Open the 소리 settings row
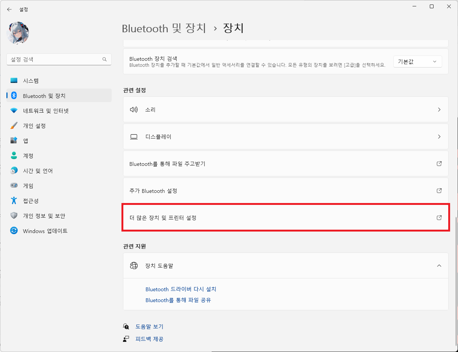Screen dimensions: 458x352 pyautogui.click(x=286, y=110)
